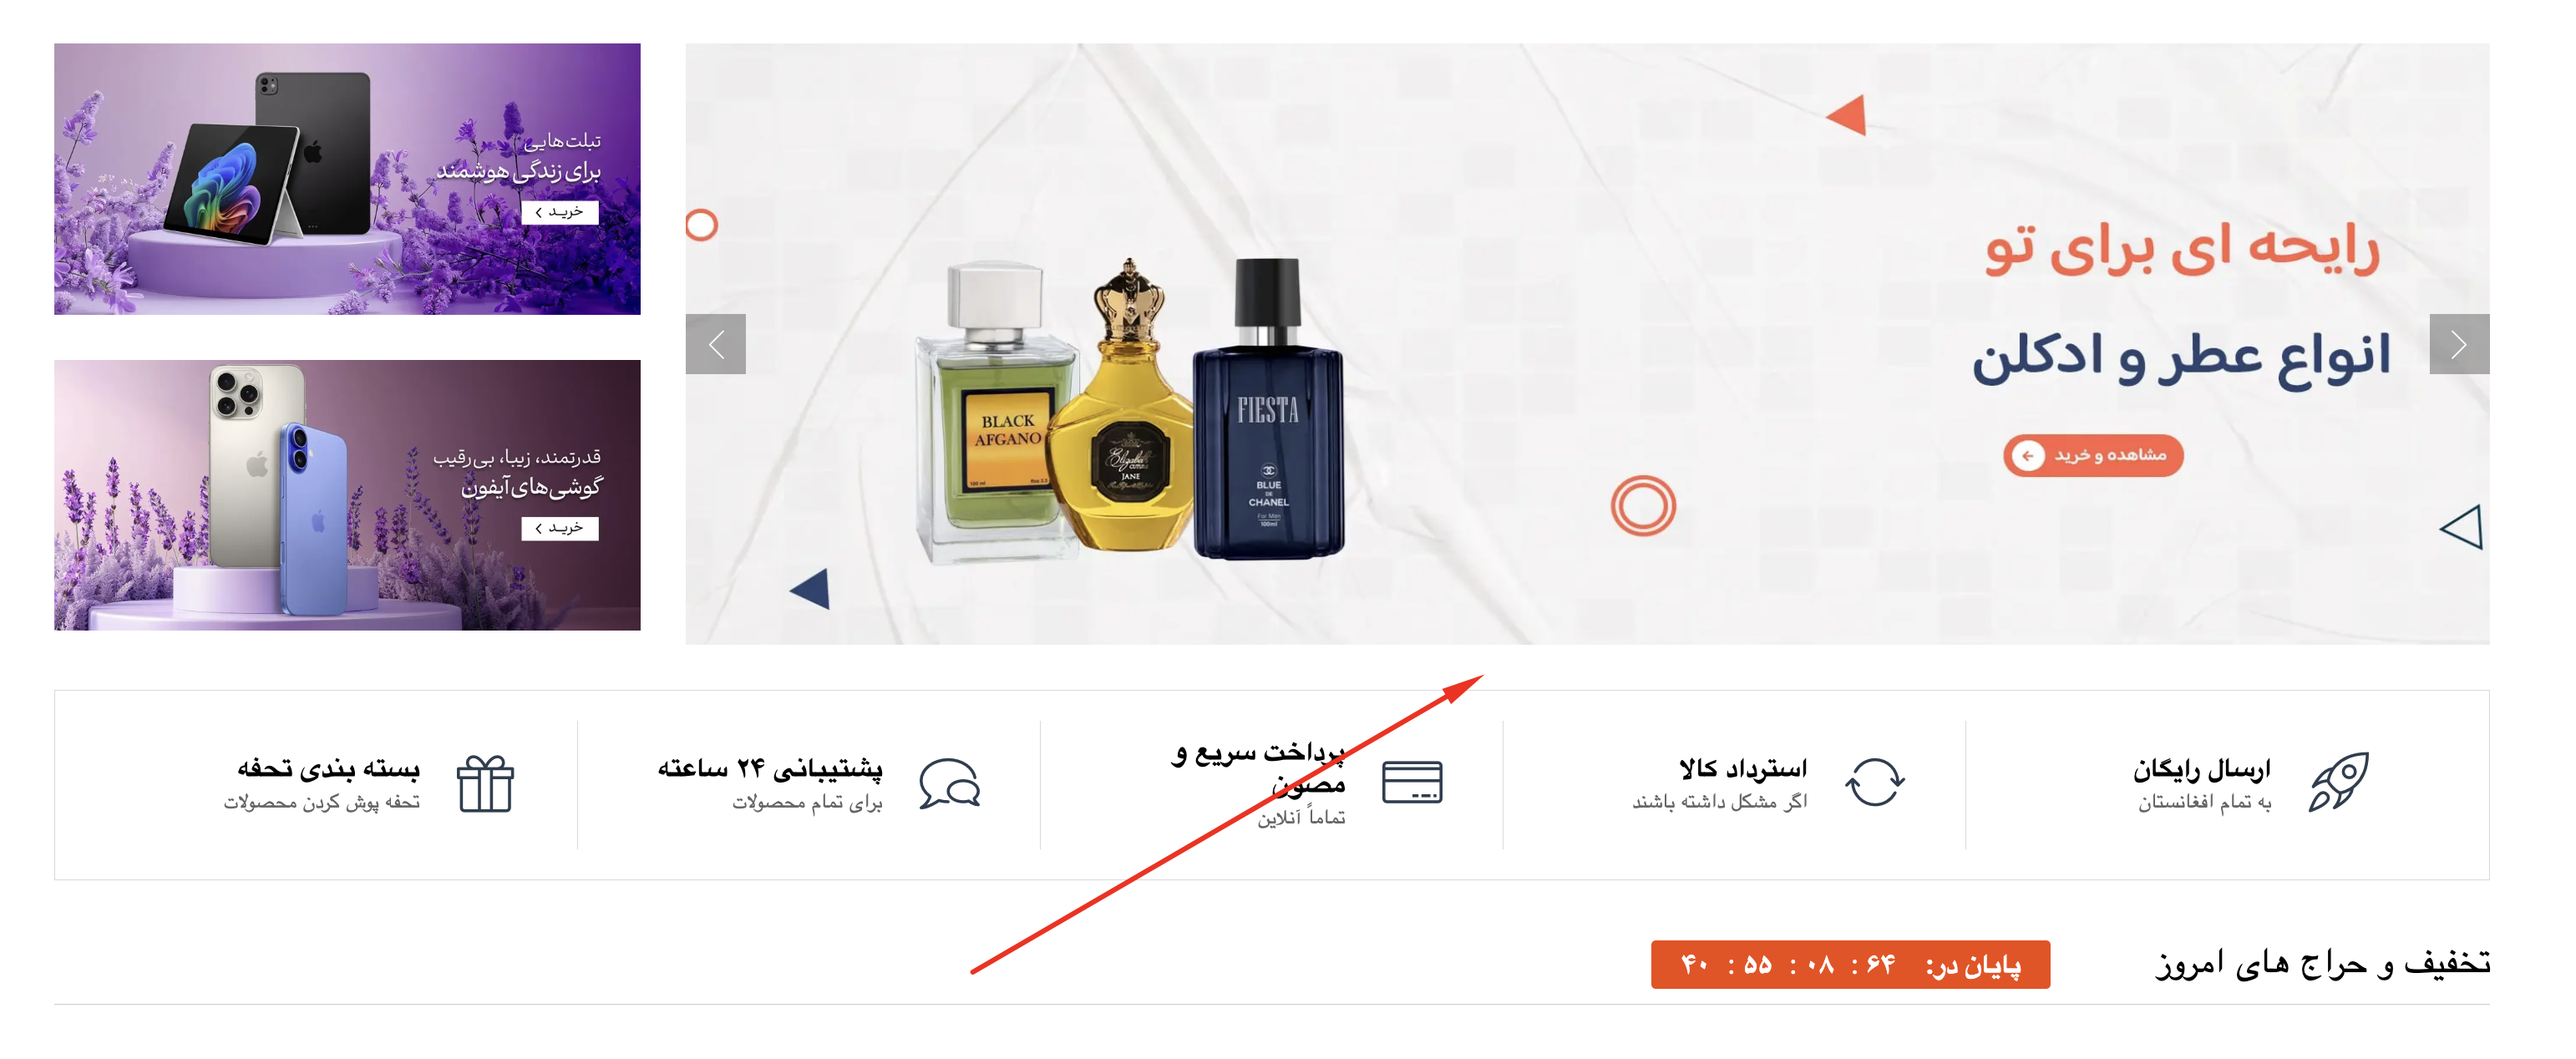
Task: Click today's discounts and sales heading
Action: 2322,964
